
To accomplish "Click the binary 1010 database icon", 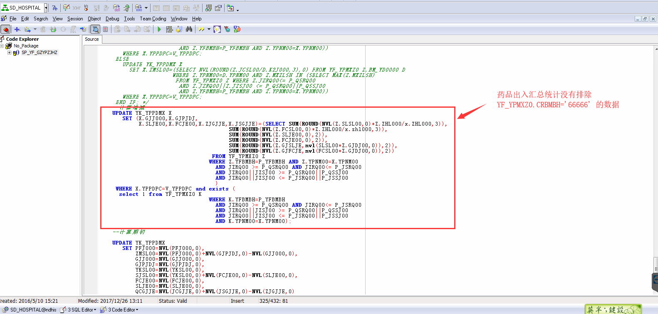I will 139,8.
